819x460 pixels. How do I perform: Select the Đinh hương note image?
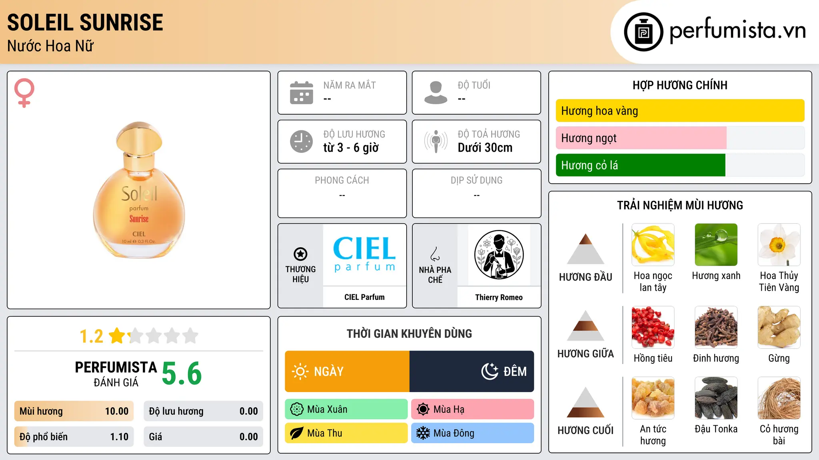716,327
